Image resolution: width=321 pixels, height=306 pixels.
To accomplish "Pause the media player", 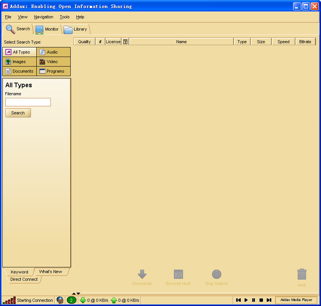I will 253,300.
